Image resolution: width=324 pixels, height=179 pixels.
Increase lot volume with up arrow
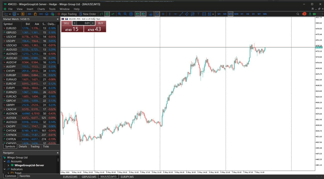(93, 23)
